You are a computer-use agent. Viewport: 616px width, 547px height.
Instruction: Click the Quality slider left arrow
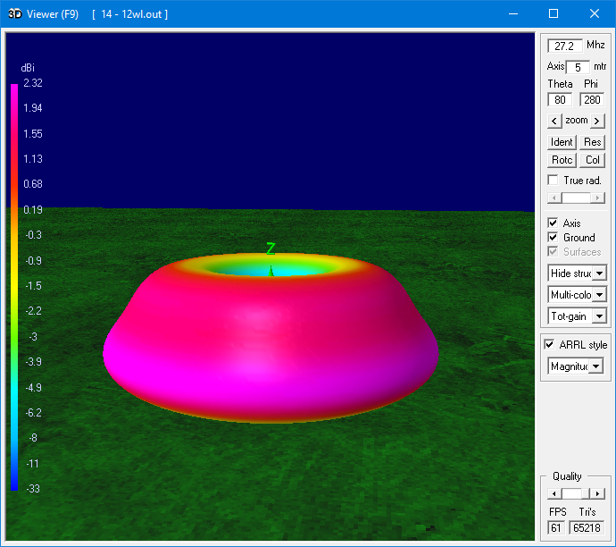(x=554, y=493)
